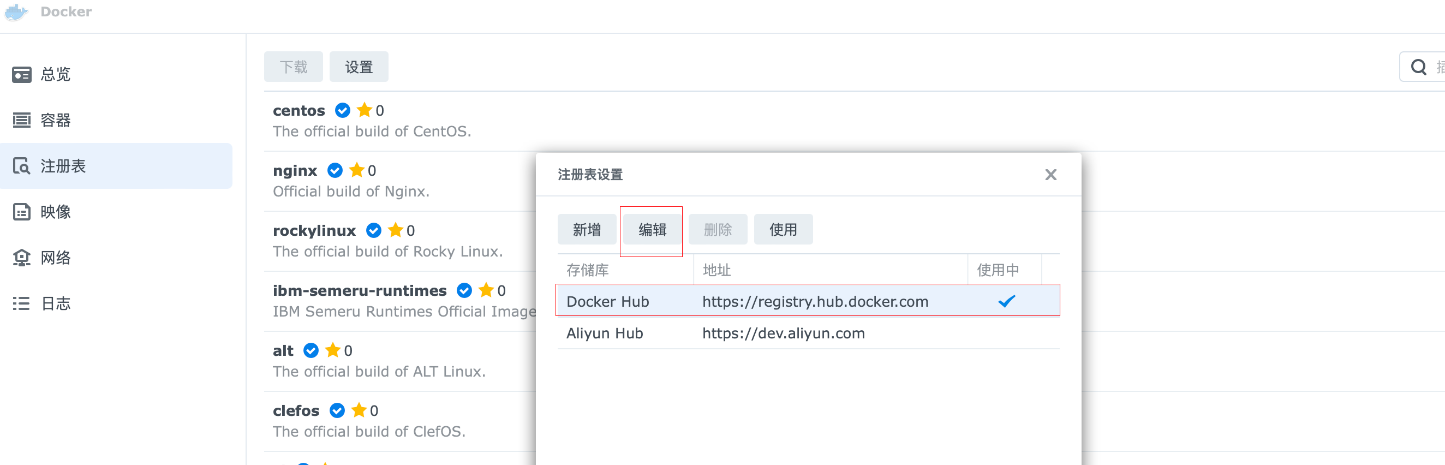Click the 使用中 column header
The image size is (1445, 465).
pos(1005,270)
